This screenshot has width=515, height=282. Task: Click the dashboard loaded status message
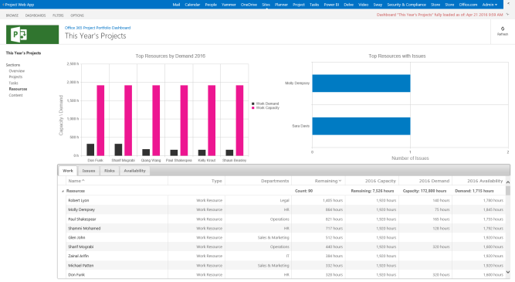[x=439, y=15]
